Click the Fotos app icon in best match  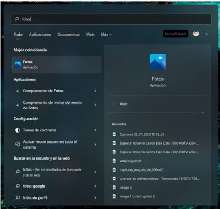point(18,64)
